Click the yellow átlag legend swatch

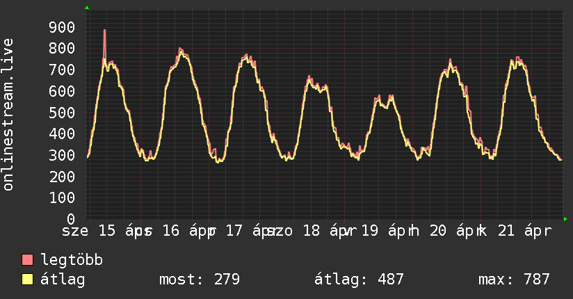[27, 280]
